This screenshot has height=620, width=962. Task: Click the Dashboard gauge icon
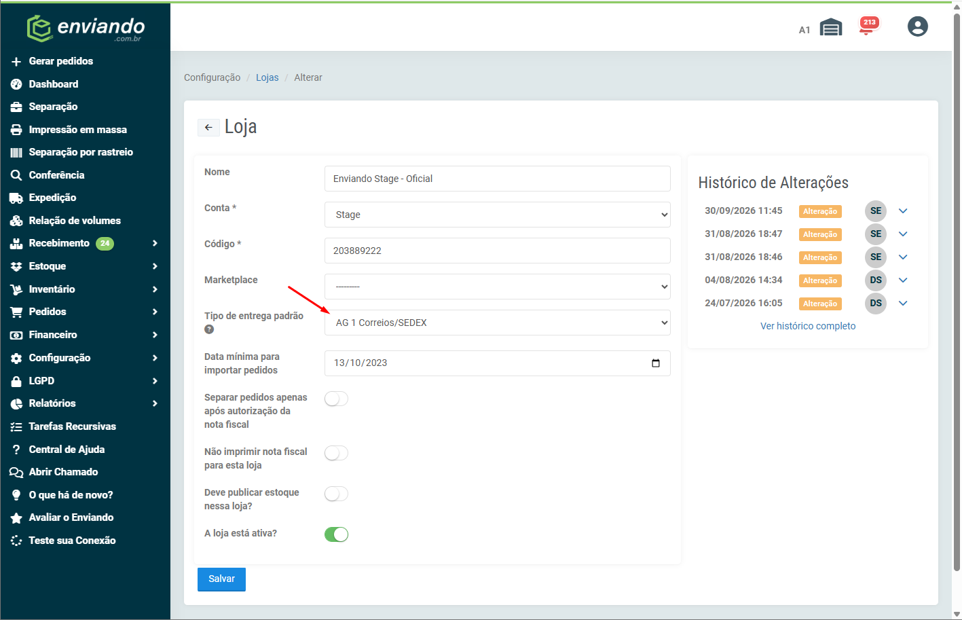[x=16, y=84]
